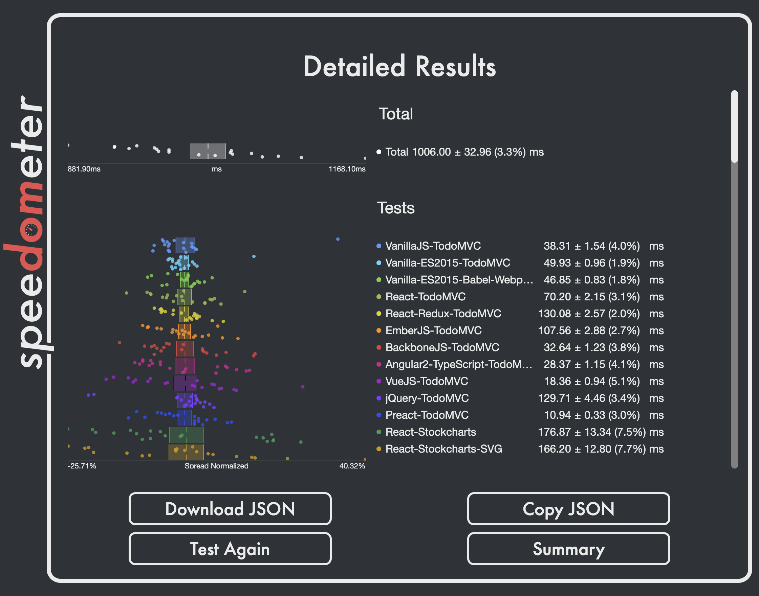This screenshot has height=596, width=759.
Task: Click the BackboneJS-TodoMVC red legend dot
Action: click(x=378, y=347)
